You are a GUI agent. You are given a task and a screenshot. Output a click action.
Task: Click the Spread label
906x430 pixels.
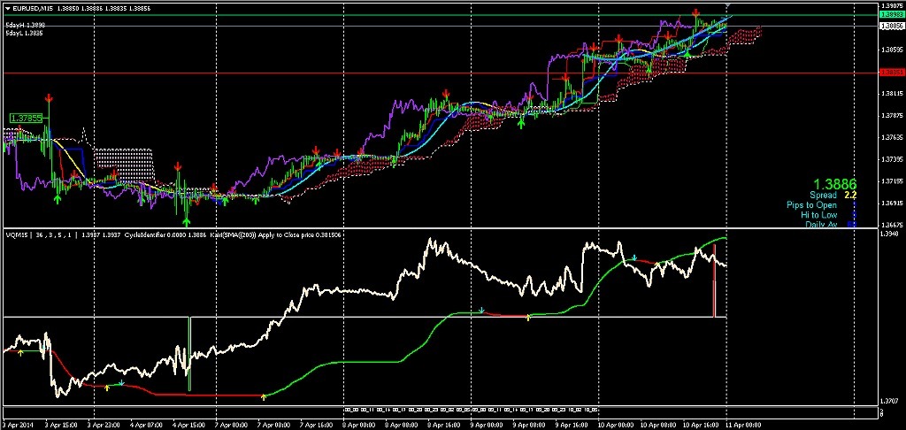coord(823,196)
